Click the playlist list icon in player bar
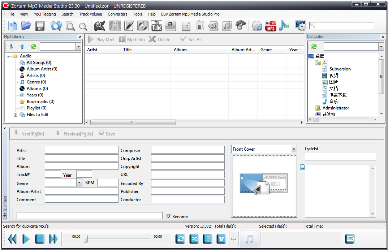 click(207, 239)
